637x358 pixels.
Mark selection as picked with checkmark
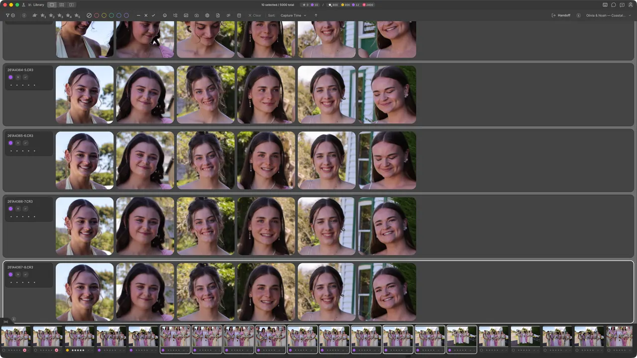(x=153, y=15)
